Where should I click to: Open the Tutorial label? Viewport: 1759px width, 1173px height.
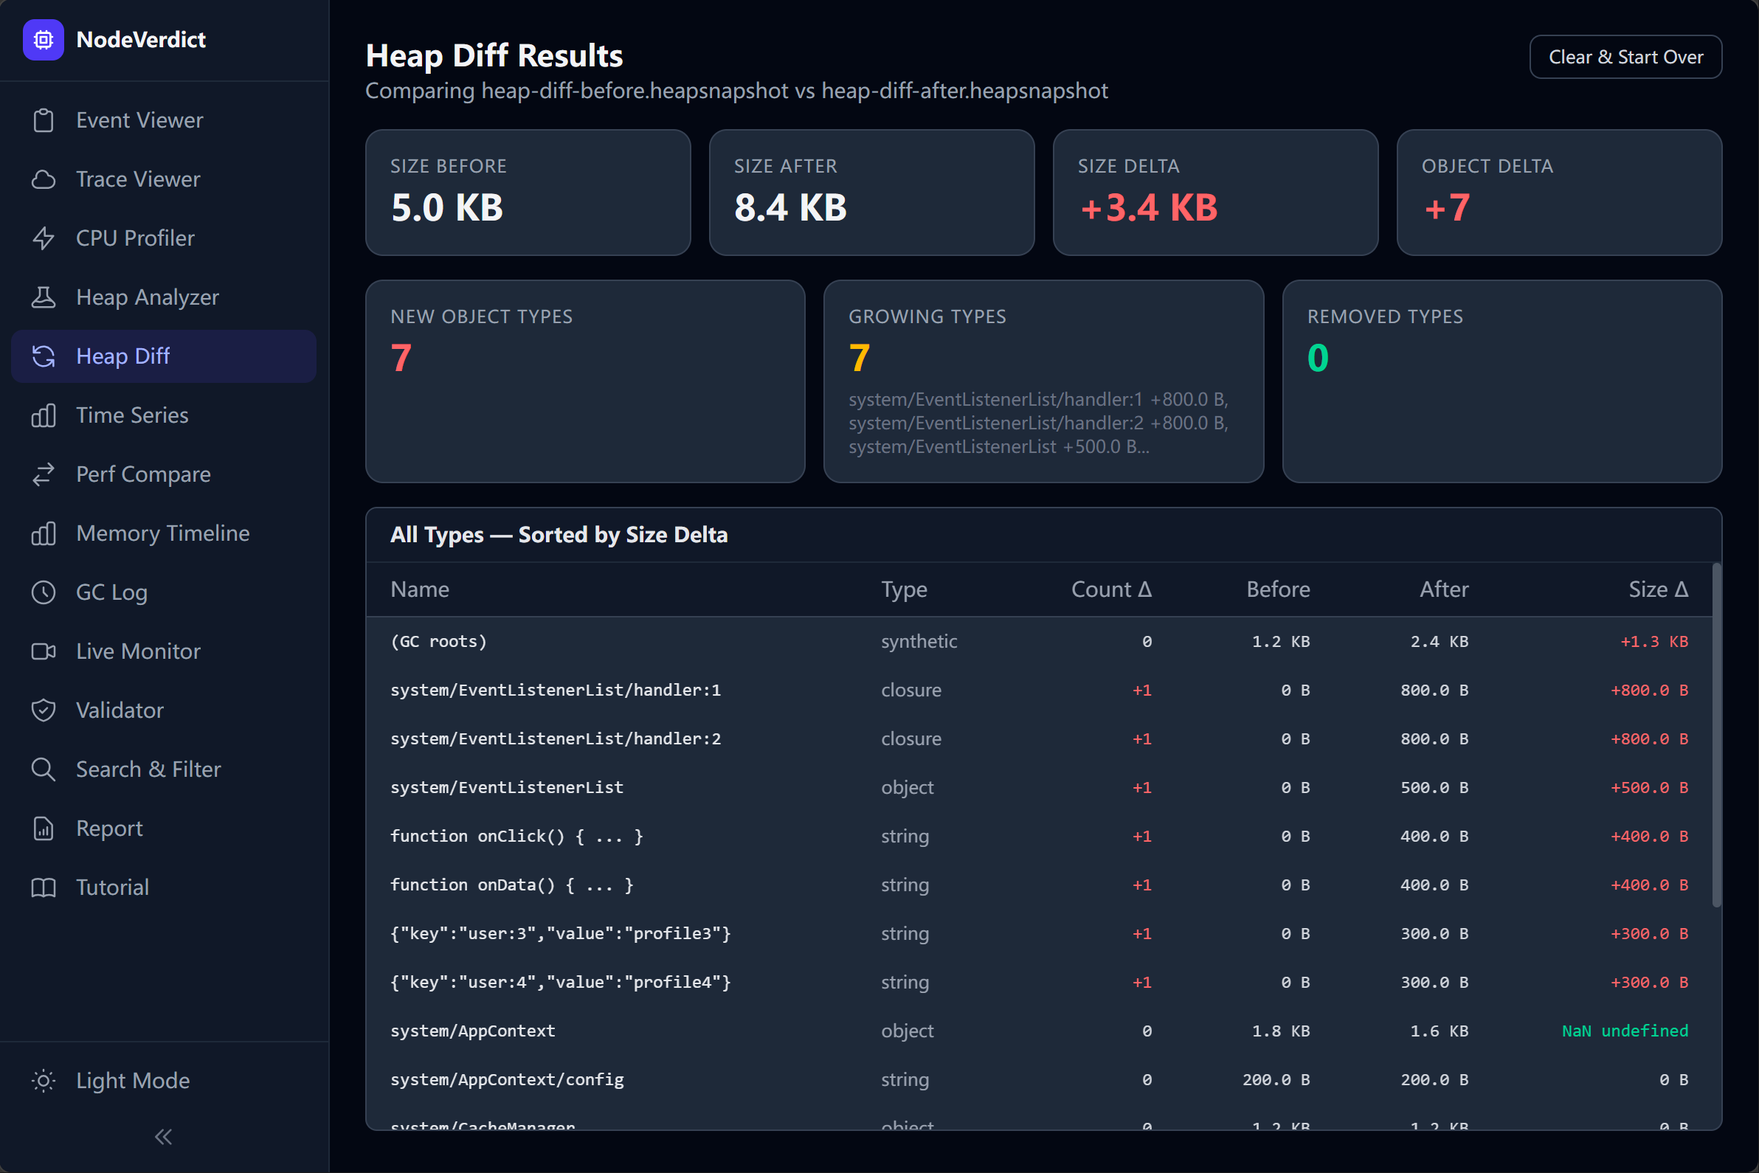[113, 888]
